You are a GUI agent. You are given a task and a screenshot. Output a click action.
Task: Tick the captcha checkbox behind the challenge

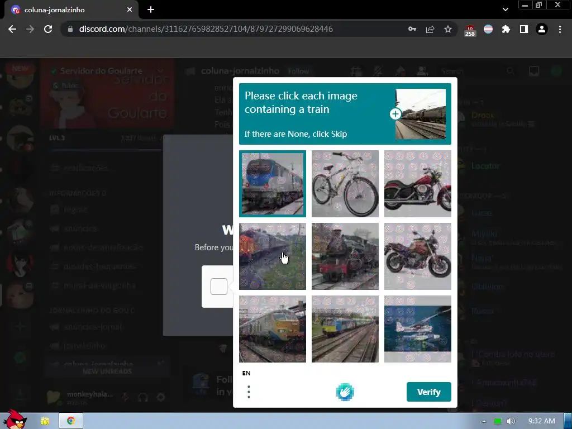click(219, 287)
